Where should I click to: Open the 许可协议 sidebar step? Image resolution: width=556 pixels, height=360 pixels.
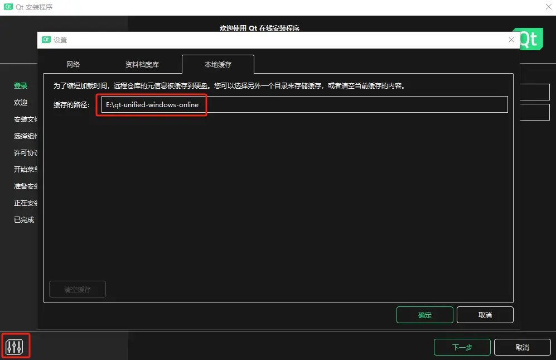point(23,152)
